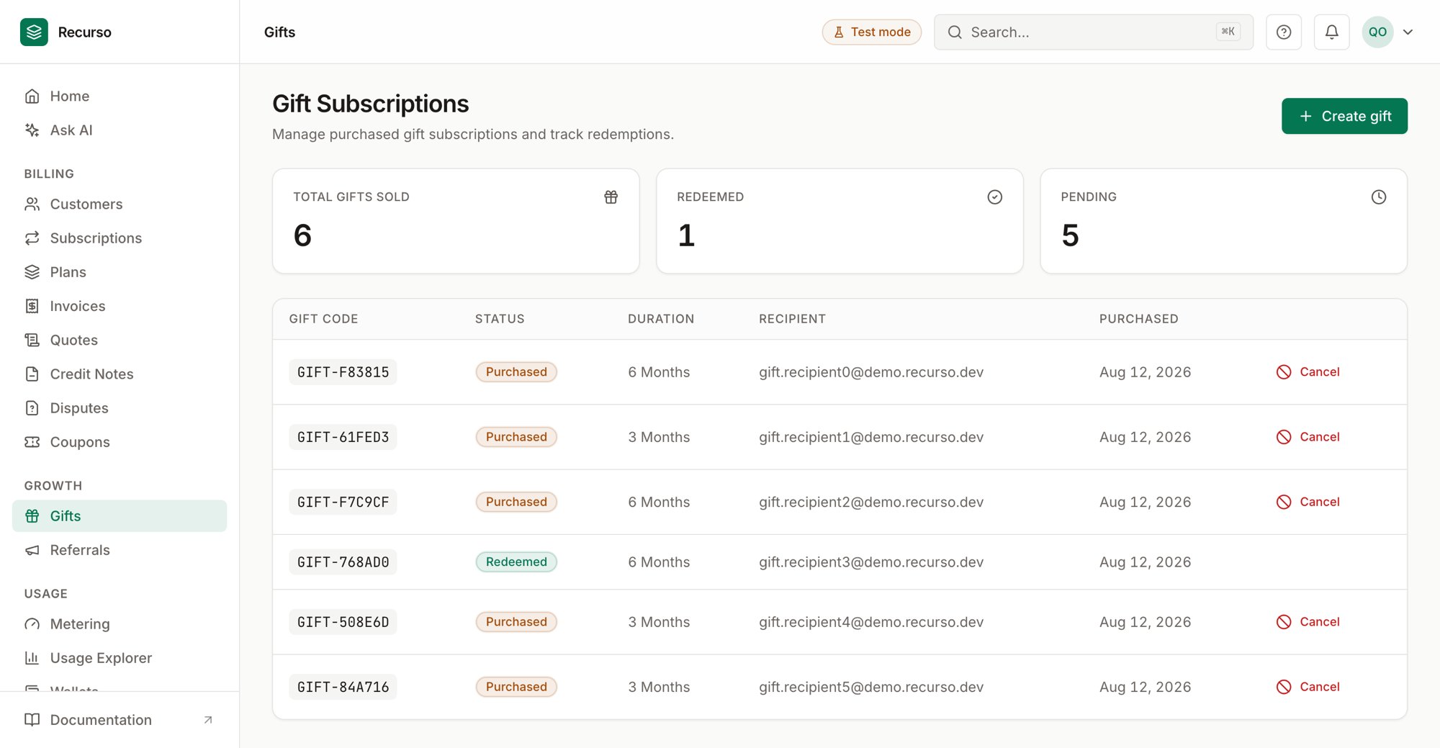Click the Plans layers icon
1440x748 pixels.
click(x=32, y=272)
